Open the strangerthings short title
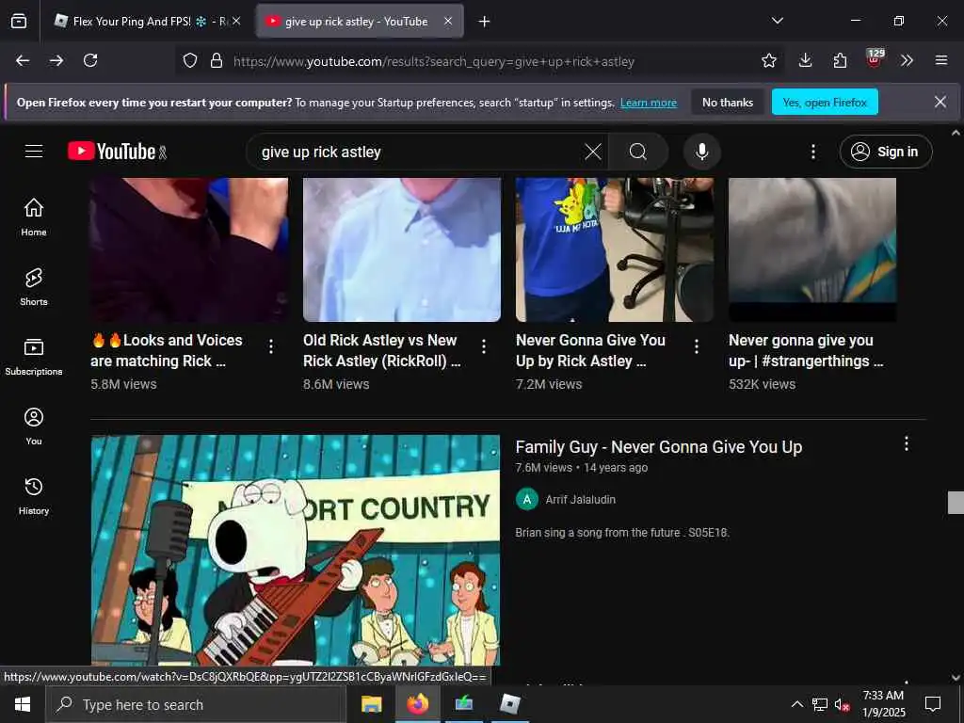This screenshot has height=723, width=964. 806,350
